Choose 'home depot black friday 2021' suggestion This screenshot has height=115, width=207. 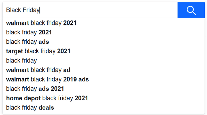click(x=47, y=98)
